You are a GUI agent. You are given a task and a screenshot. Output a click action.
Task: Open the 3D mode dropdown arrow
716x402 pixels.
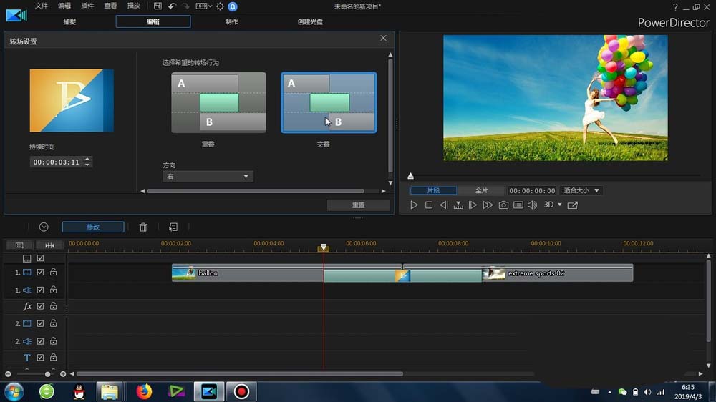(560, 205)
